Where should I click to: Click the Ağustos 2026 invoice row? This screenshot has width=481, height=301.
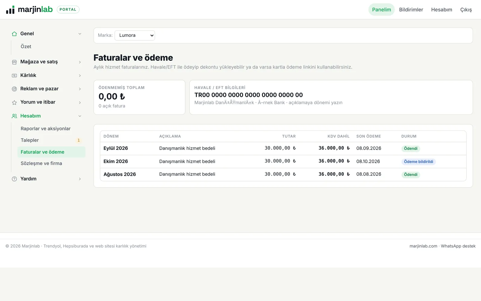click(x=283, y=174)
